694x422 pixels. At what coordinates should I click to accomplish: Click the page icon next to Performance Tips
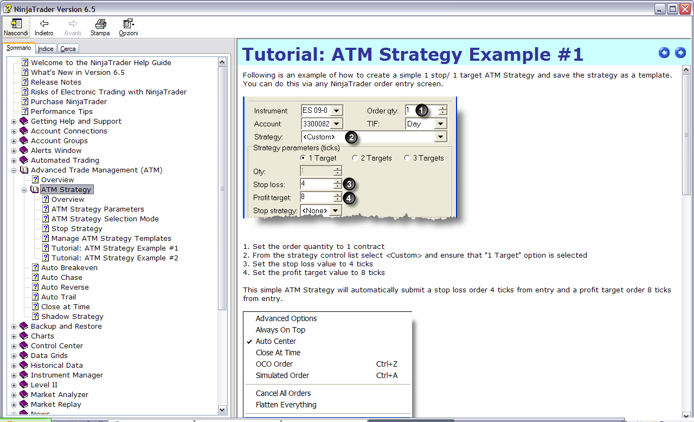click(x=25, y=111)
